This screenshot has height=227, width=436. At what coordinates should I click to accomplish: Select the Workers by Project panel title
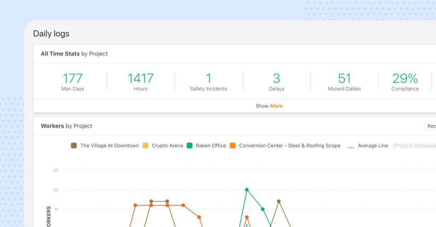click(66, 126)
